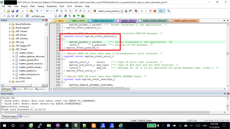Switch to mqttsn_packet_receiver.c tab
This screenshot has height=129, width=230.
point(184,21)
